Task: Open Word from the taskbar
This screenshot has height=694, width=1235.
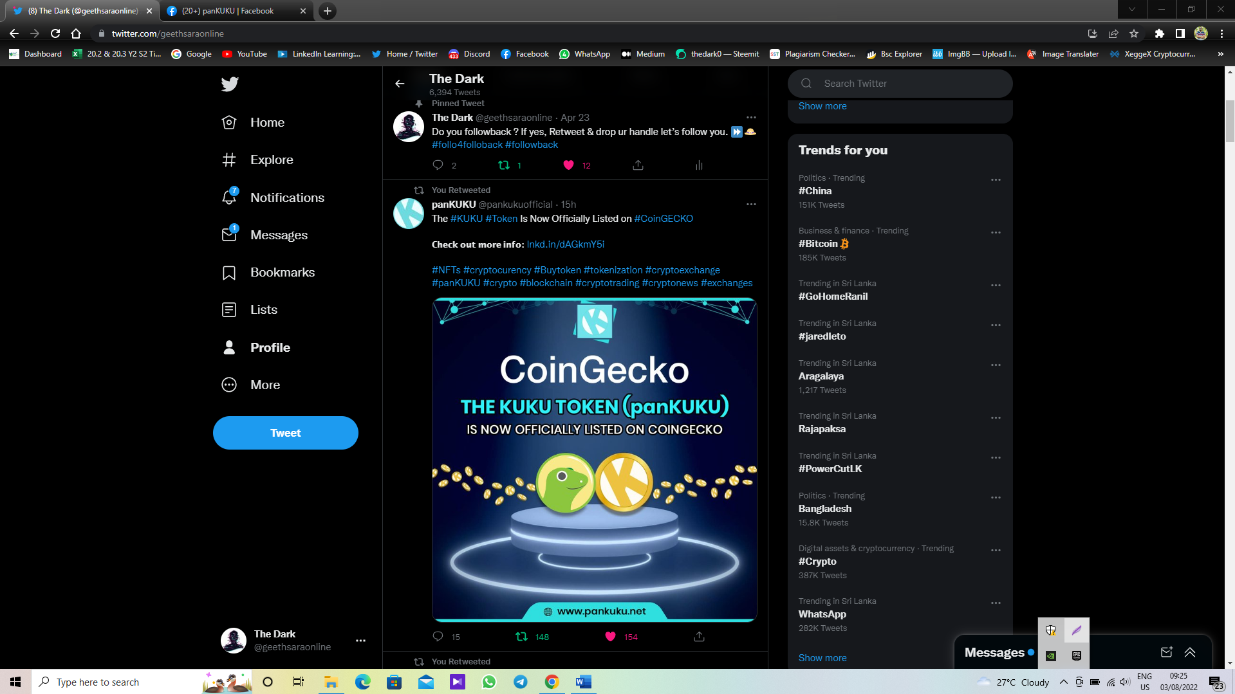Action: pyautogui.click(x=584, y=682)
